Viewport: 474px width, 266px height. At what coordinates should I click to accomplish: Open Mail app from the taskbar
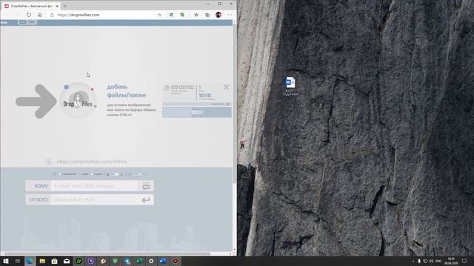67,261
